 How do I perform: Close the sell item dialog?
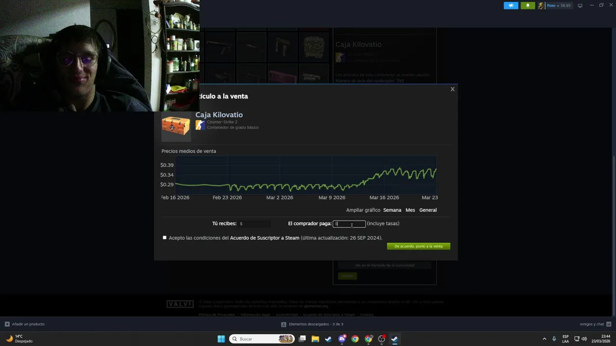452,89
